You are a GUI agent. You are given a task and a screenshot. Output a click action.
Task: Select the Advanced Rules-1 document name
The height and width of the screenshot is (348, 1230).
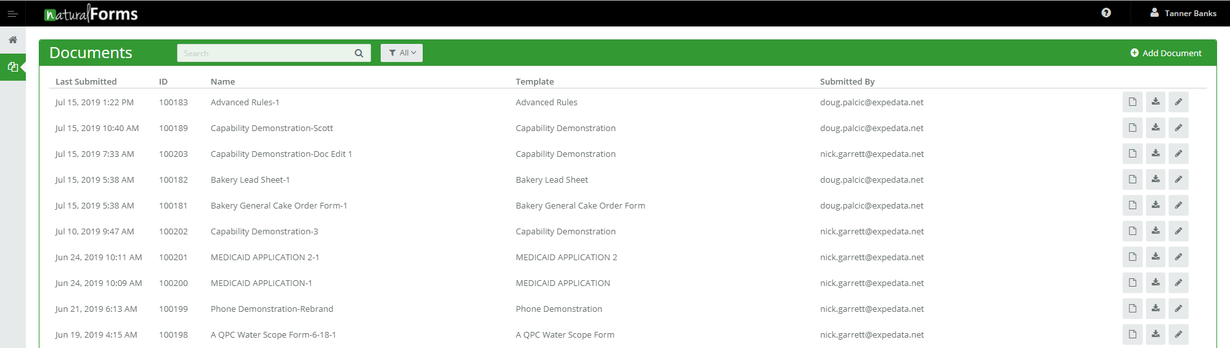[x=245, y=102]
